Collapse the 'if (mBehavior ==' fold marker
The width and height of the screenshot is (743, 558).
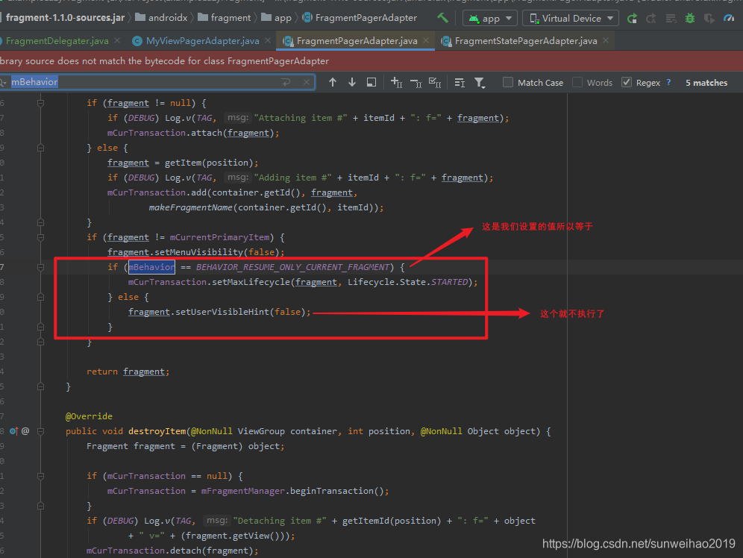coord(41,267)
